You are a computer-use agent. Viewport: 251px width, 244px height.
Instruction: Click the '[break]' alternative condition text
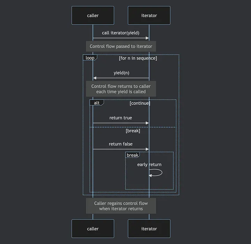133,131
